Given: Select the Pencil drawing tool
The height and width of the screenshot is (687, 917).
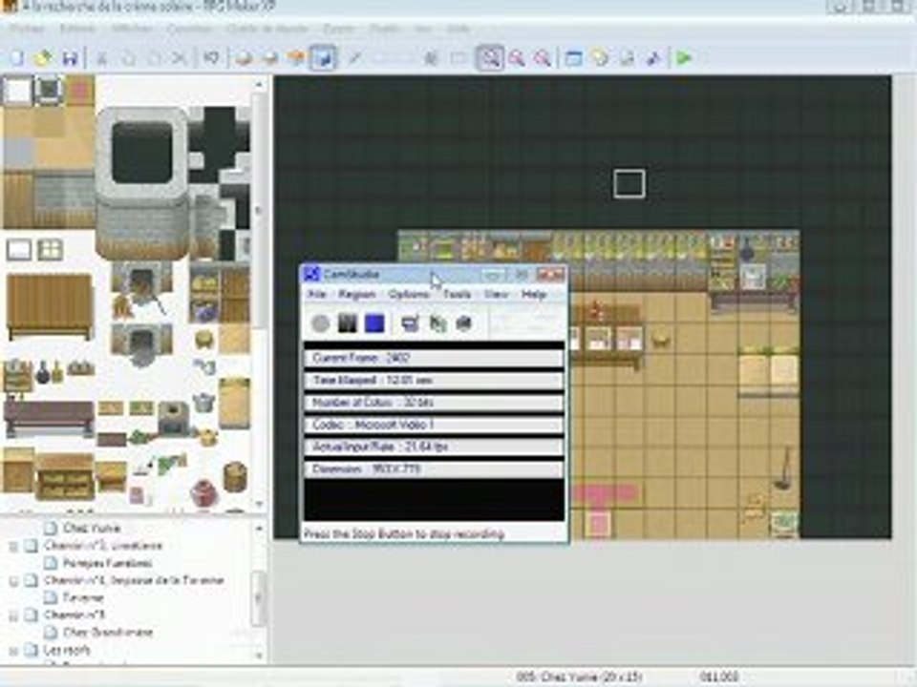Looking at the screenshot, I should tap(354, 58).
